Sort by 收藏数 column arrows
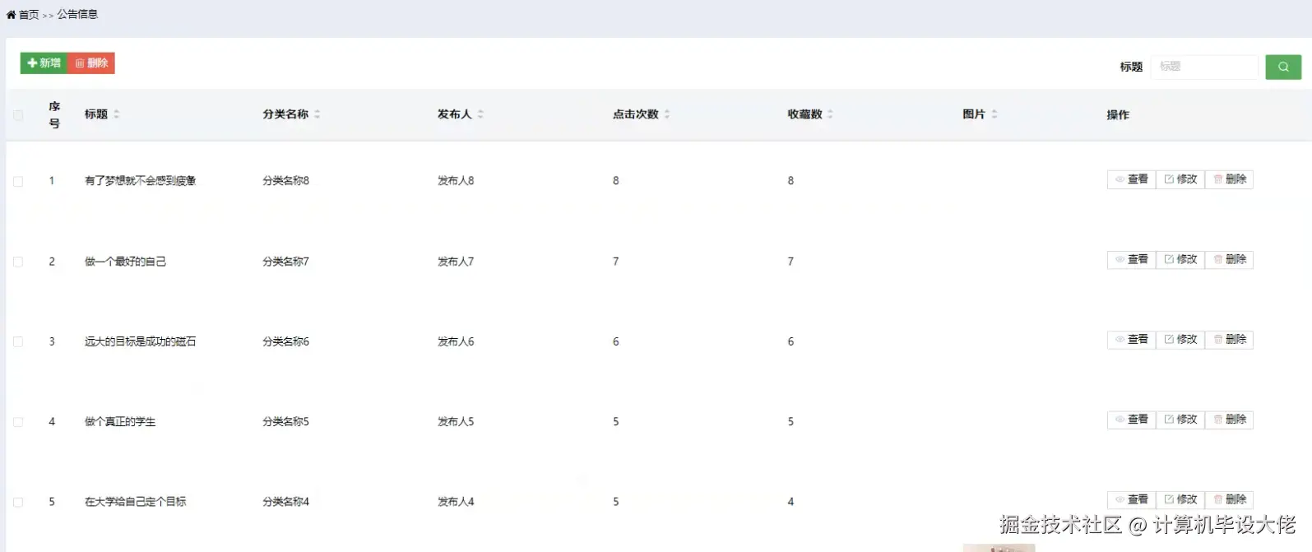This screenshot has width=1312, height=552. [x=830, y=114]
